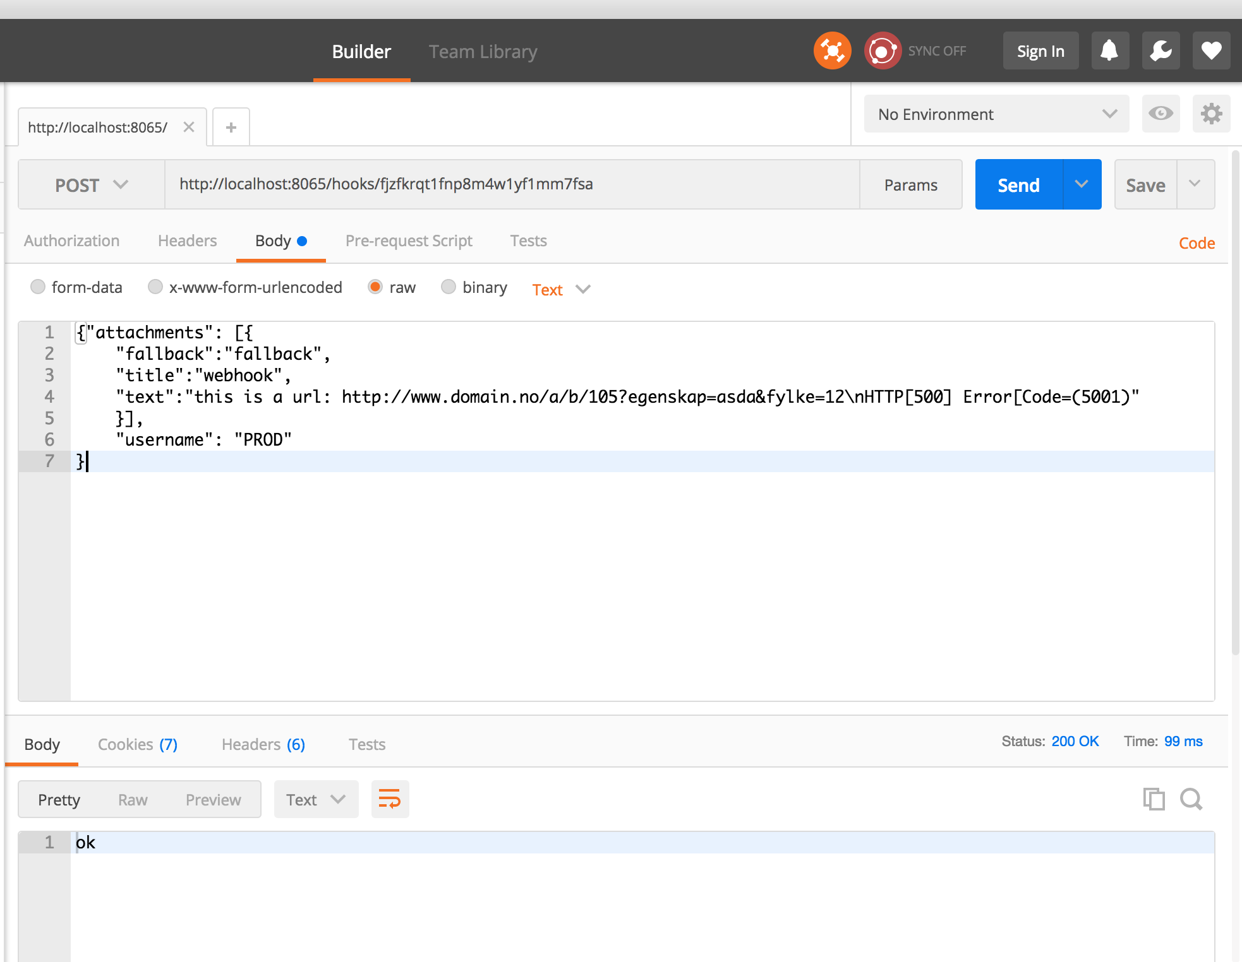Add a new request tab with plus

[231, 127]
